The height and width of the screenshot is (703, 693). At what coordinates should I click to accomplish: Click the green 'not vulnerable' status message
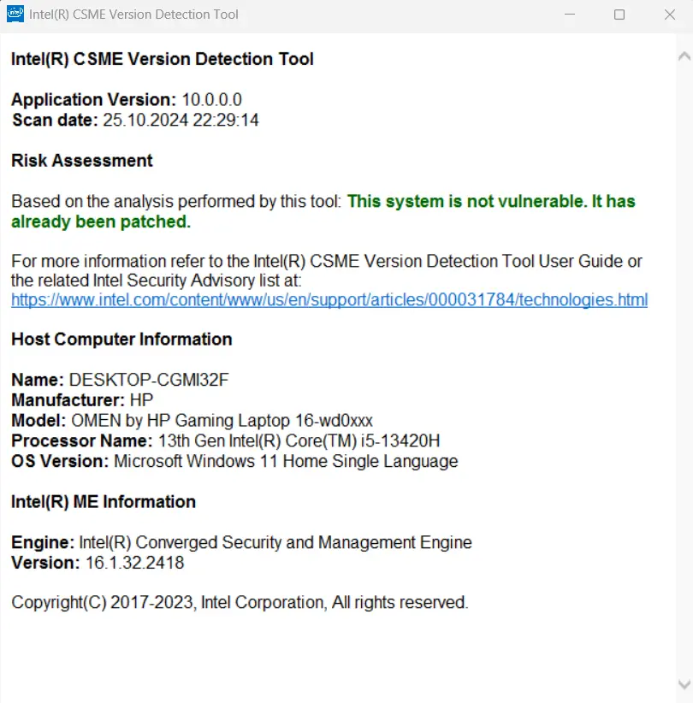(x=323, y=211)
